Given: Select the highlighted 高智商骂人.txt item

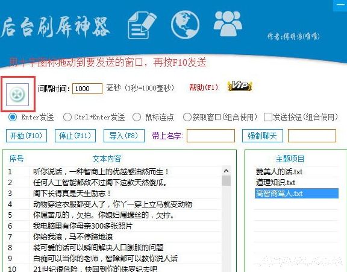Looking at the screenshot, I should [x=296, y=194].
